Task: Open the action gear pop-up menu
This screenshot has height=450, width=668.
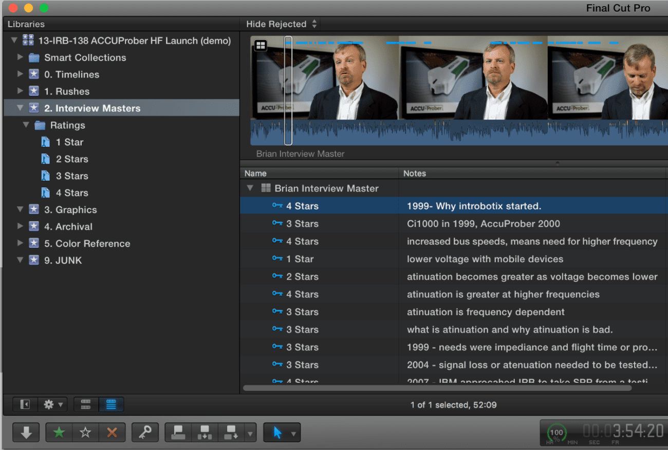Action: point(50,404)
